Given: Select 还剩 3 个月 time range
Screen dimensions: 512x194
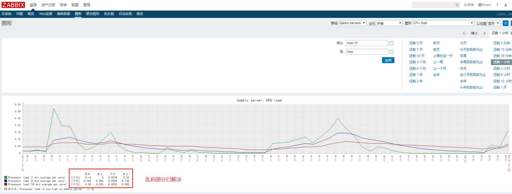Looking at the screenshot, I should pyautogui.click(x=417, y=62).
